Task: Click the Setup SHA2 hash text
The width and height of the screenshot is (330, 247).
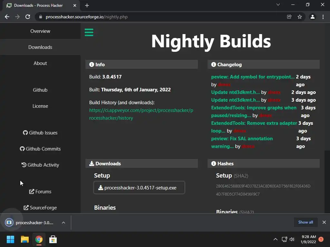Action: pyautogui.click(x=263, y=190)
